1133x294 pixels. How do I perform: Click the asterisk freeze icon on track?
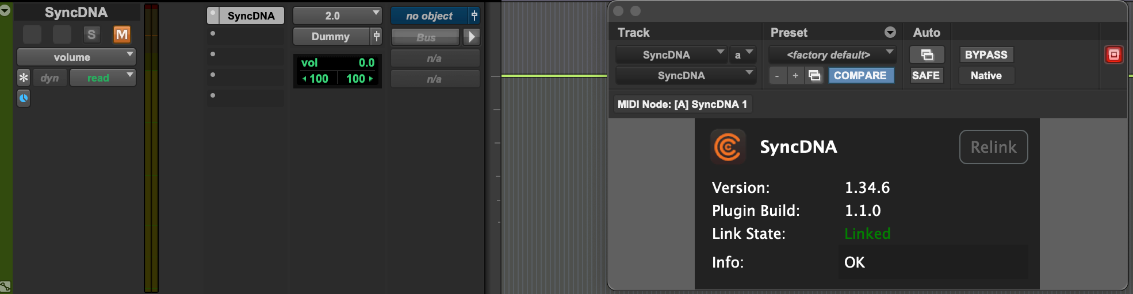(24, 78)
